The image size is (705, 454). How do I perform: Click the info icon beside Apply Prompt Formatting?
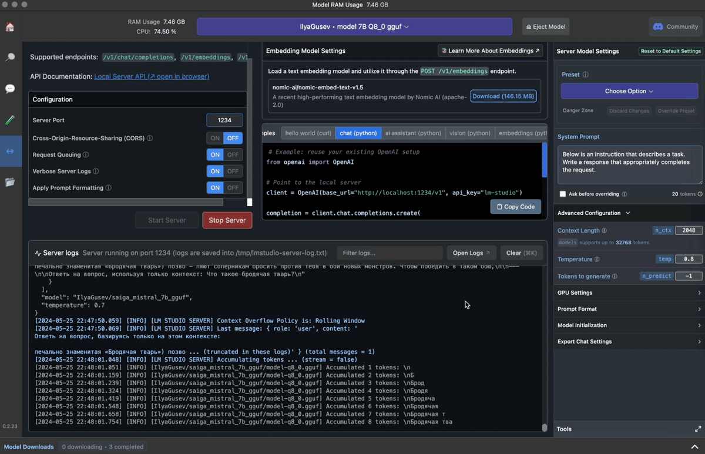pos(109,188)
